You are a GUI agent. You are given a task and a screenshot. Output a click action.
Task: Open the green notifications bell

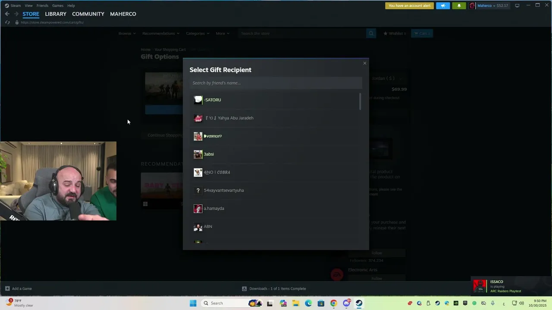tap(459, 6)
